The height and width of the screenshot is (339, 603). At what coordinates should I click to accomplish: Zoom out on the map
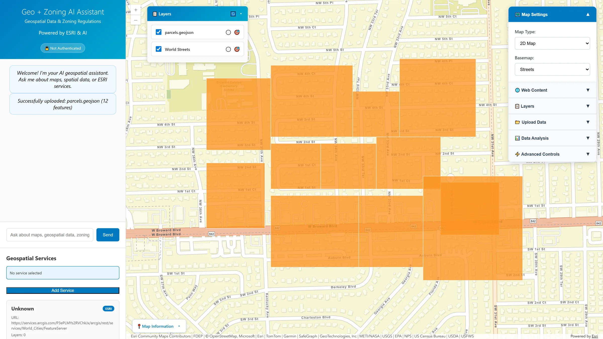point(136,20)
